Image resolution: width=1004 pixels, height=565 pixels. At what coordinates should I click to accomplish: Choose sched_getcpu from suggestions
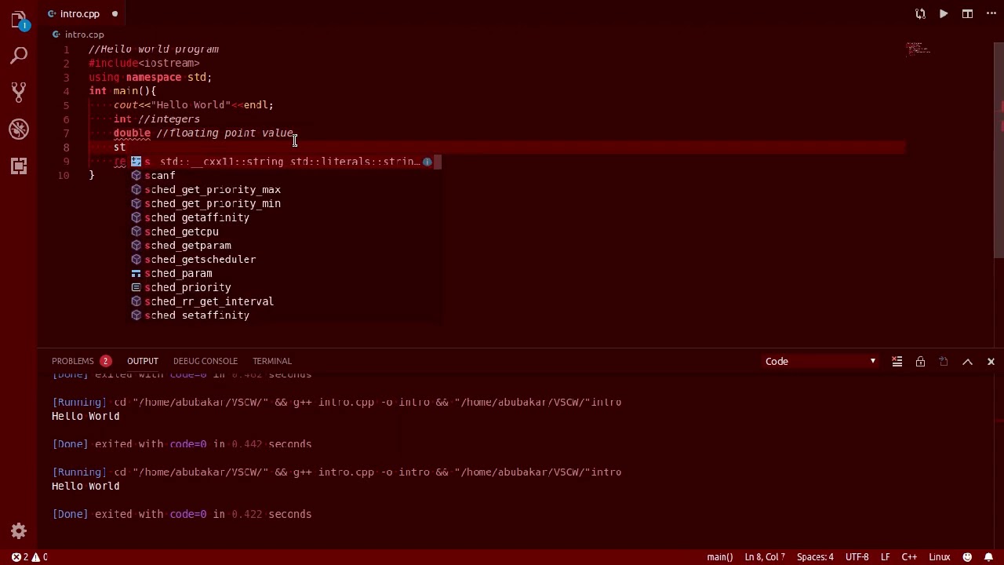point(286,231)
